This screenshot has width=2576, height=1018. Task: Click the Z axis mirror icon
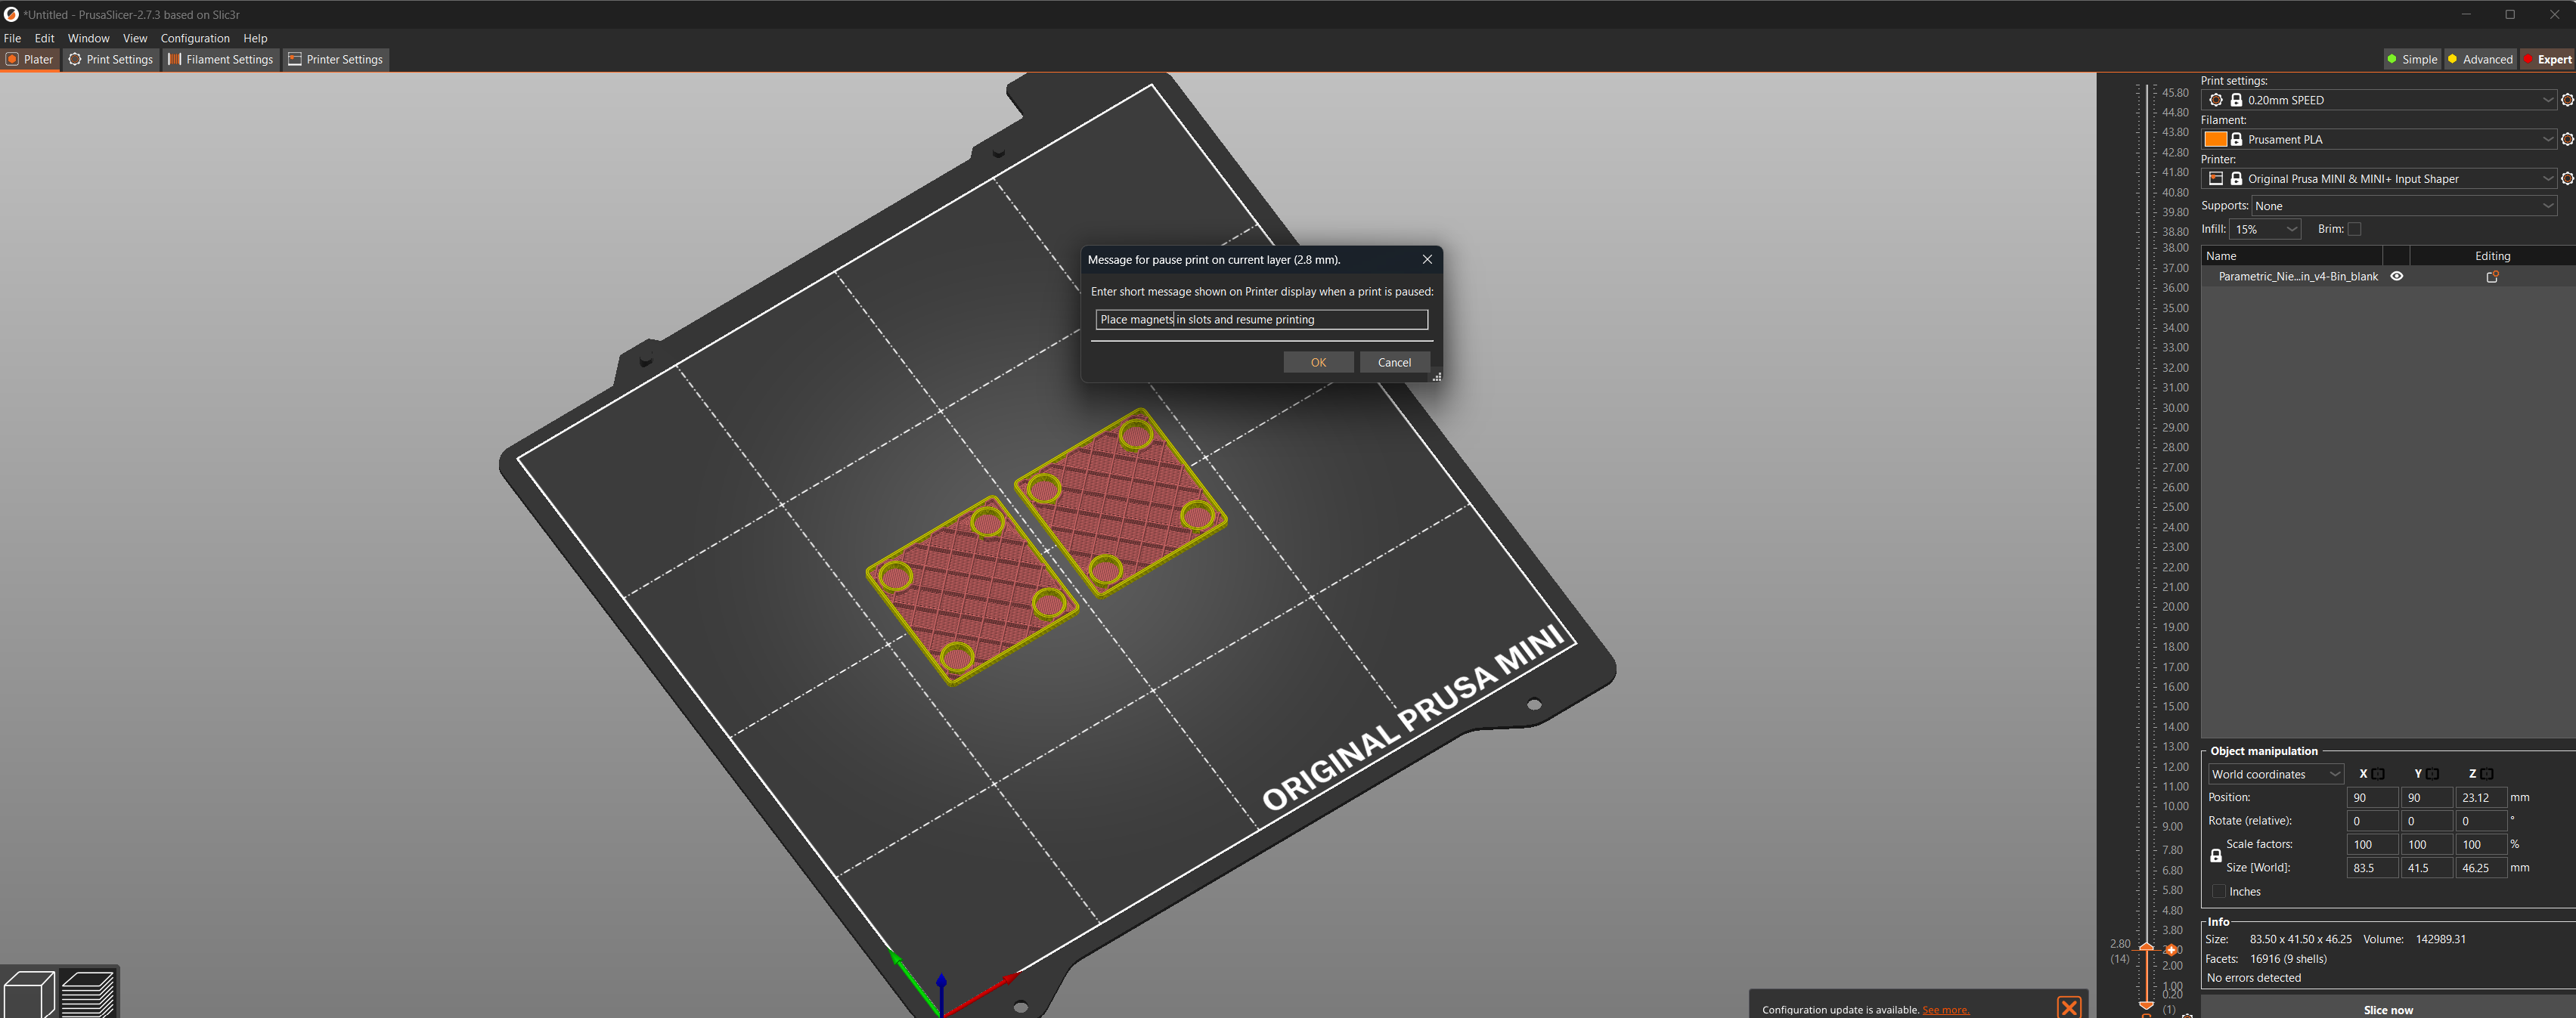point(2486,774)
